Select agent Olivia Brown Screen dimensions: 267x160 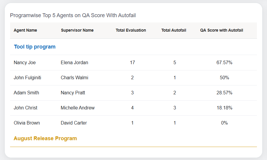pyautogui.click(x=27, y=123)
